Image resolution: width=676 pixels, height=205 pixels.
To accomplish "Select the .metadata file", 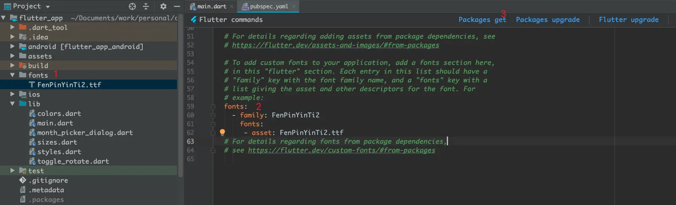I will coord(46,190).
